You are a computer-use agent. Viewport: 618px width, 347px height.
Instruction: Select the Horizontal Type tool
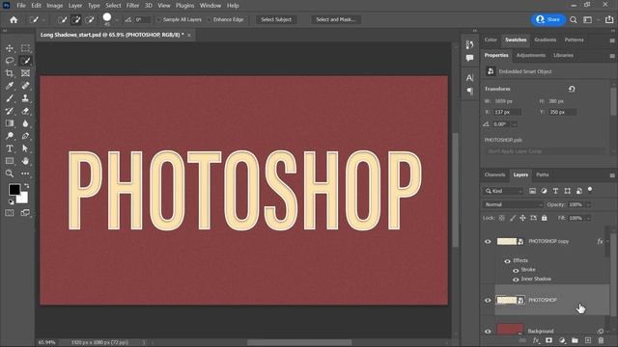click(x=10, y=148)
